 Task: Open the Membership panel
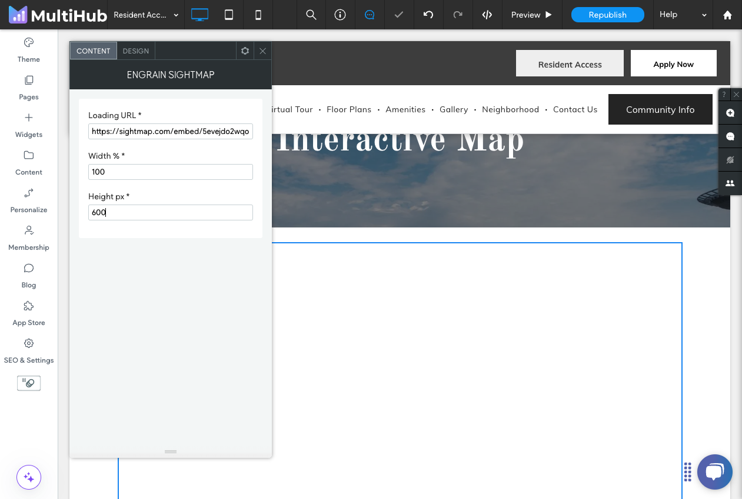click(x=29, y=238)
